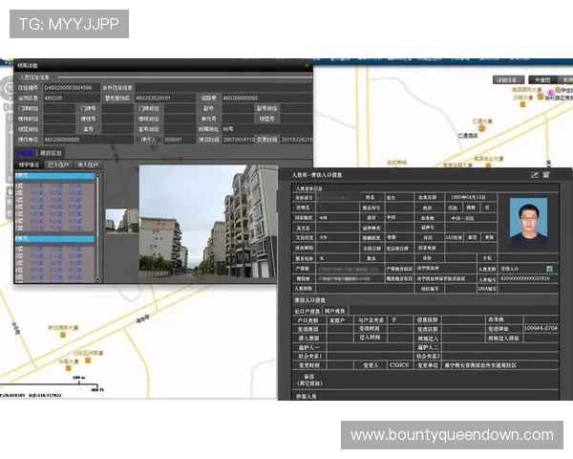573x459 pixels.
Task: Click the 矢量图 map view button
Action: (x=541, y=80)
